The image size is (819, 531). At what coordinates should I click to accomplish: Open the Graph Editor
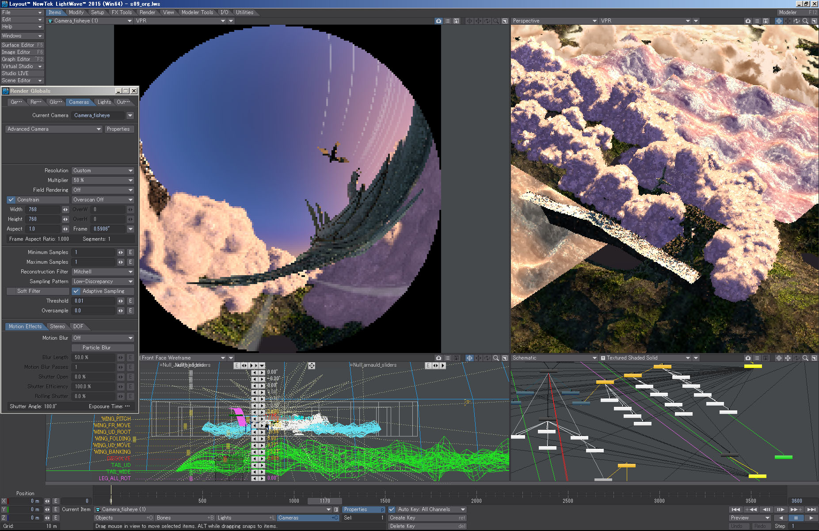pos(22,59)
